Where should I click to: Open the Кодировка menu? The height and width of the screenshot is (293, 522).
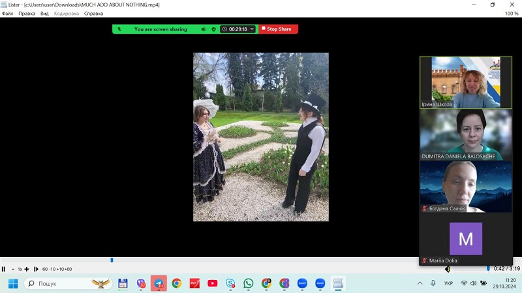(67, 14)
